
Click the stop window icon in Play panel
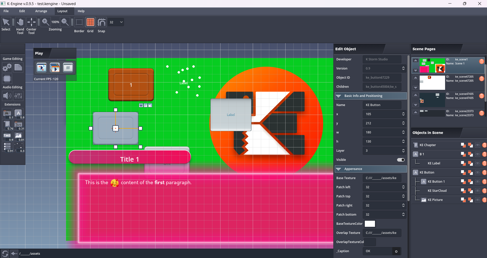68,68
